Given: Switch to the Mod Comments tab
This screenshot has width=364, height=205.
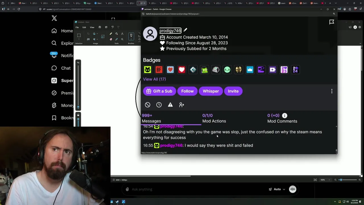Looking at the screenshot, I should point(282,118).
